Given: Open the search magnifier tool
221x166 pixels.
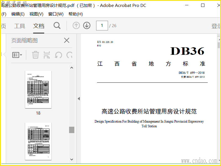Looking at the screenshot, I should point(57,25).
